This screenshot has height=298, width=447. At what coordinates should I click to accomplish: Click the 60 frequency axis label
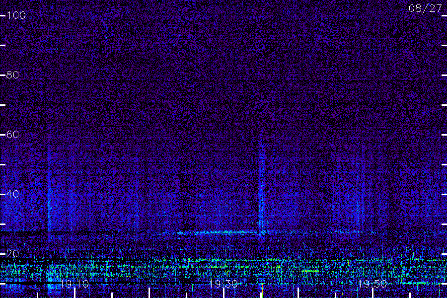coord(12,135)
